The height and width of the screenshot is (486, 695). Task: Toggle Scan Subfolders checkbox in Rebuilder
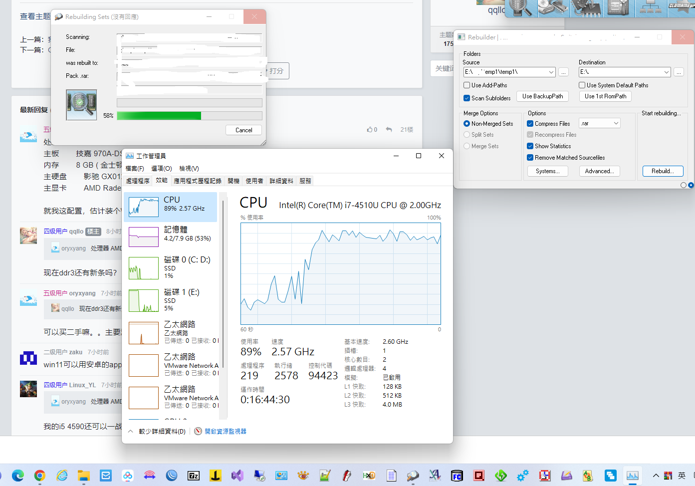[x=487, y=98]
